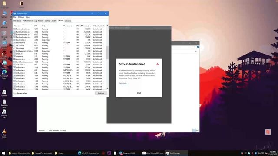Collapse Task Manager with Fewer details
278x156 pixels.
(20, 93)
